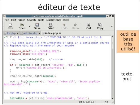
Task: Click the vertical scrollbar thumb
Action: click(x=113, y=43)
